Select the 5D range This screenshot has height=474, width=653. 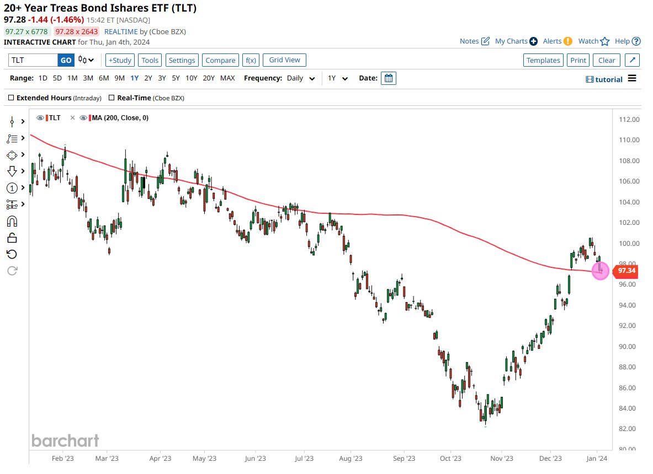pos(57,78)
